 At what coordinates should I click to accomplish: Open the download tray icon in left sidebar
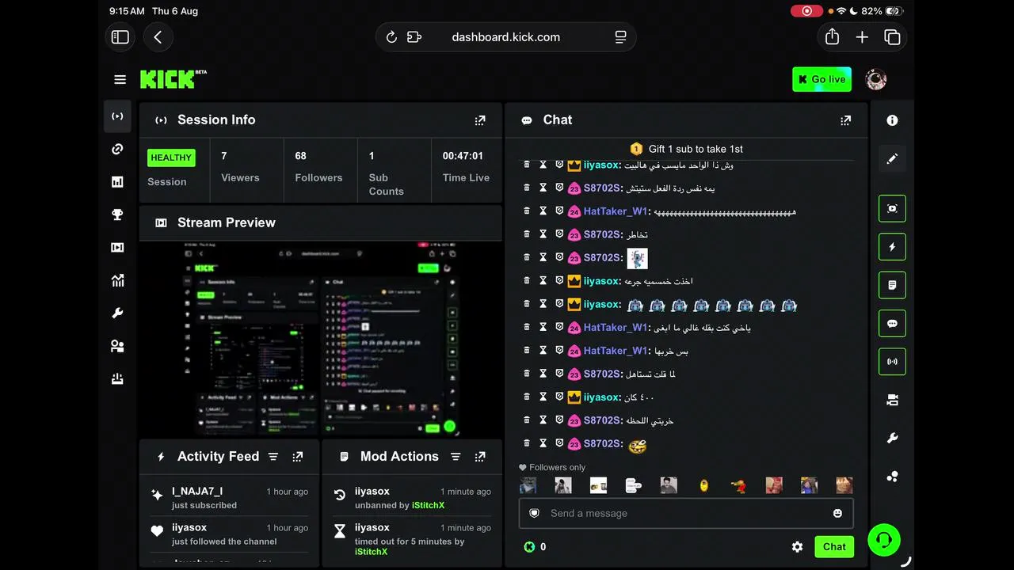pos(117,379)
